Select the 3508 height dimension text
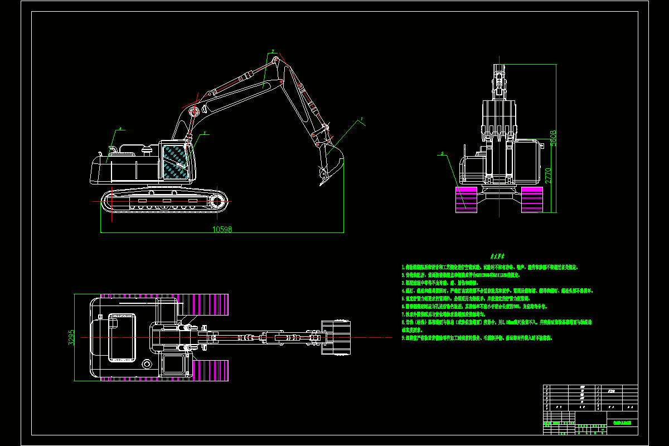Image resolution: width=669 pixels, height=446 pixels. coord(554,139)
